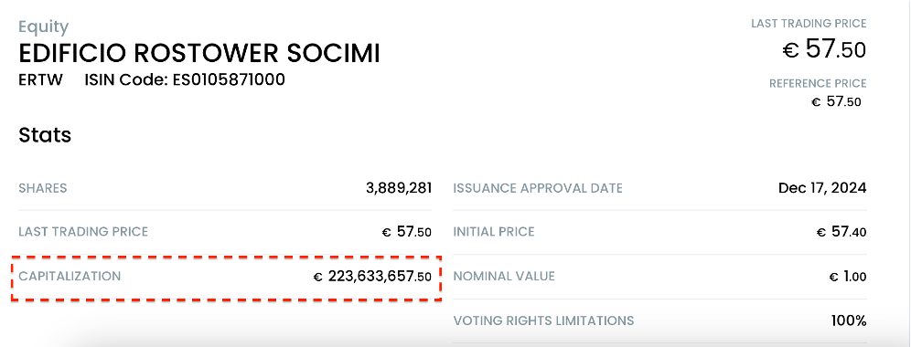The image size is (911, 347).
Task: Select the capitalization value € 223,633,657.50
Action: point(372,277)
